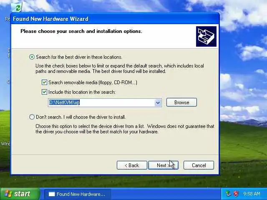Cancel the hardware wizard
The height and width of the screenshot is (200, 267).
[x=199, y=165]
